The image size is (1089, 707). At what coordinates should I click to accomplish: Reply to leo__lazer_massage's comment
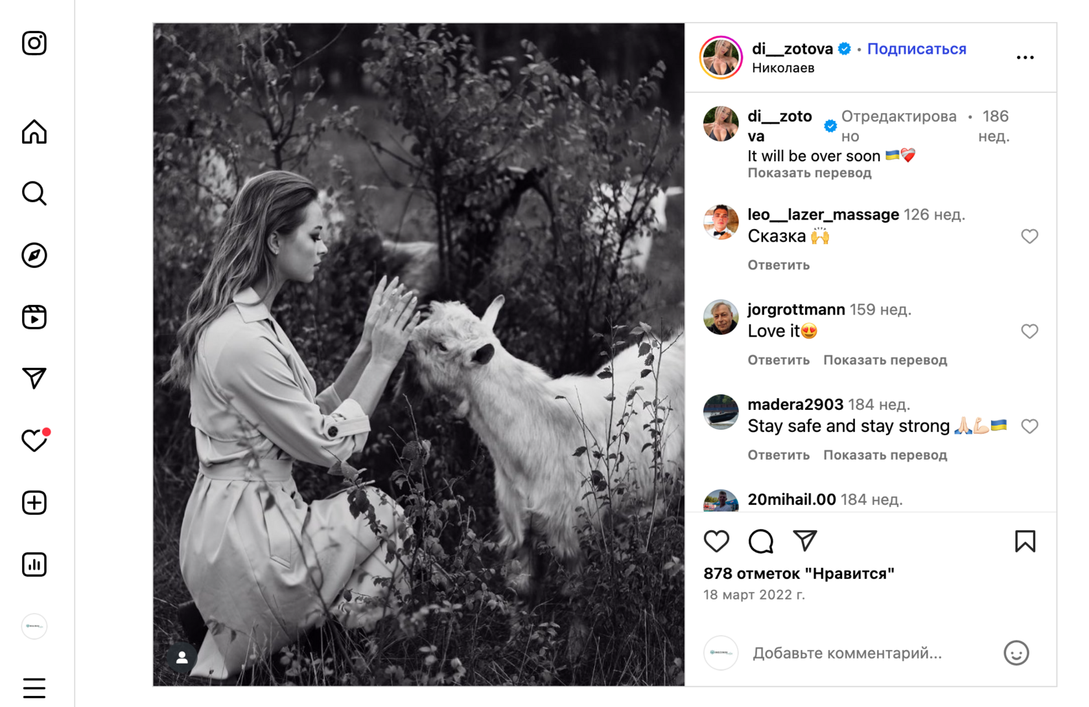pos(779,265)
